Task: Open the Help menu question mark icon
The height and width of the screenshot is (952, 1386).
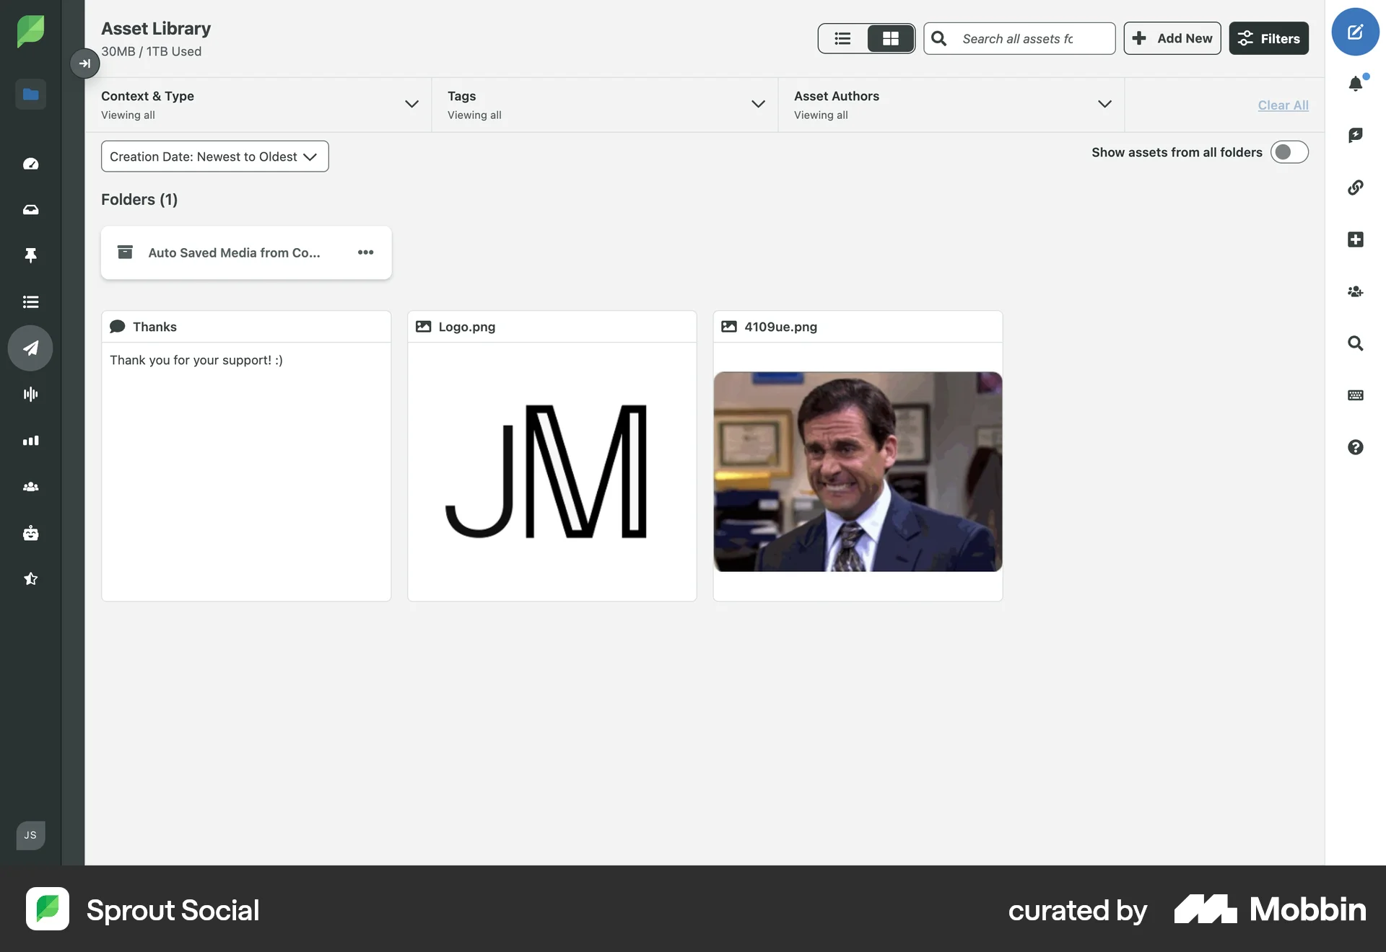Action: click(1357, 447)
